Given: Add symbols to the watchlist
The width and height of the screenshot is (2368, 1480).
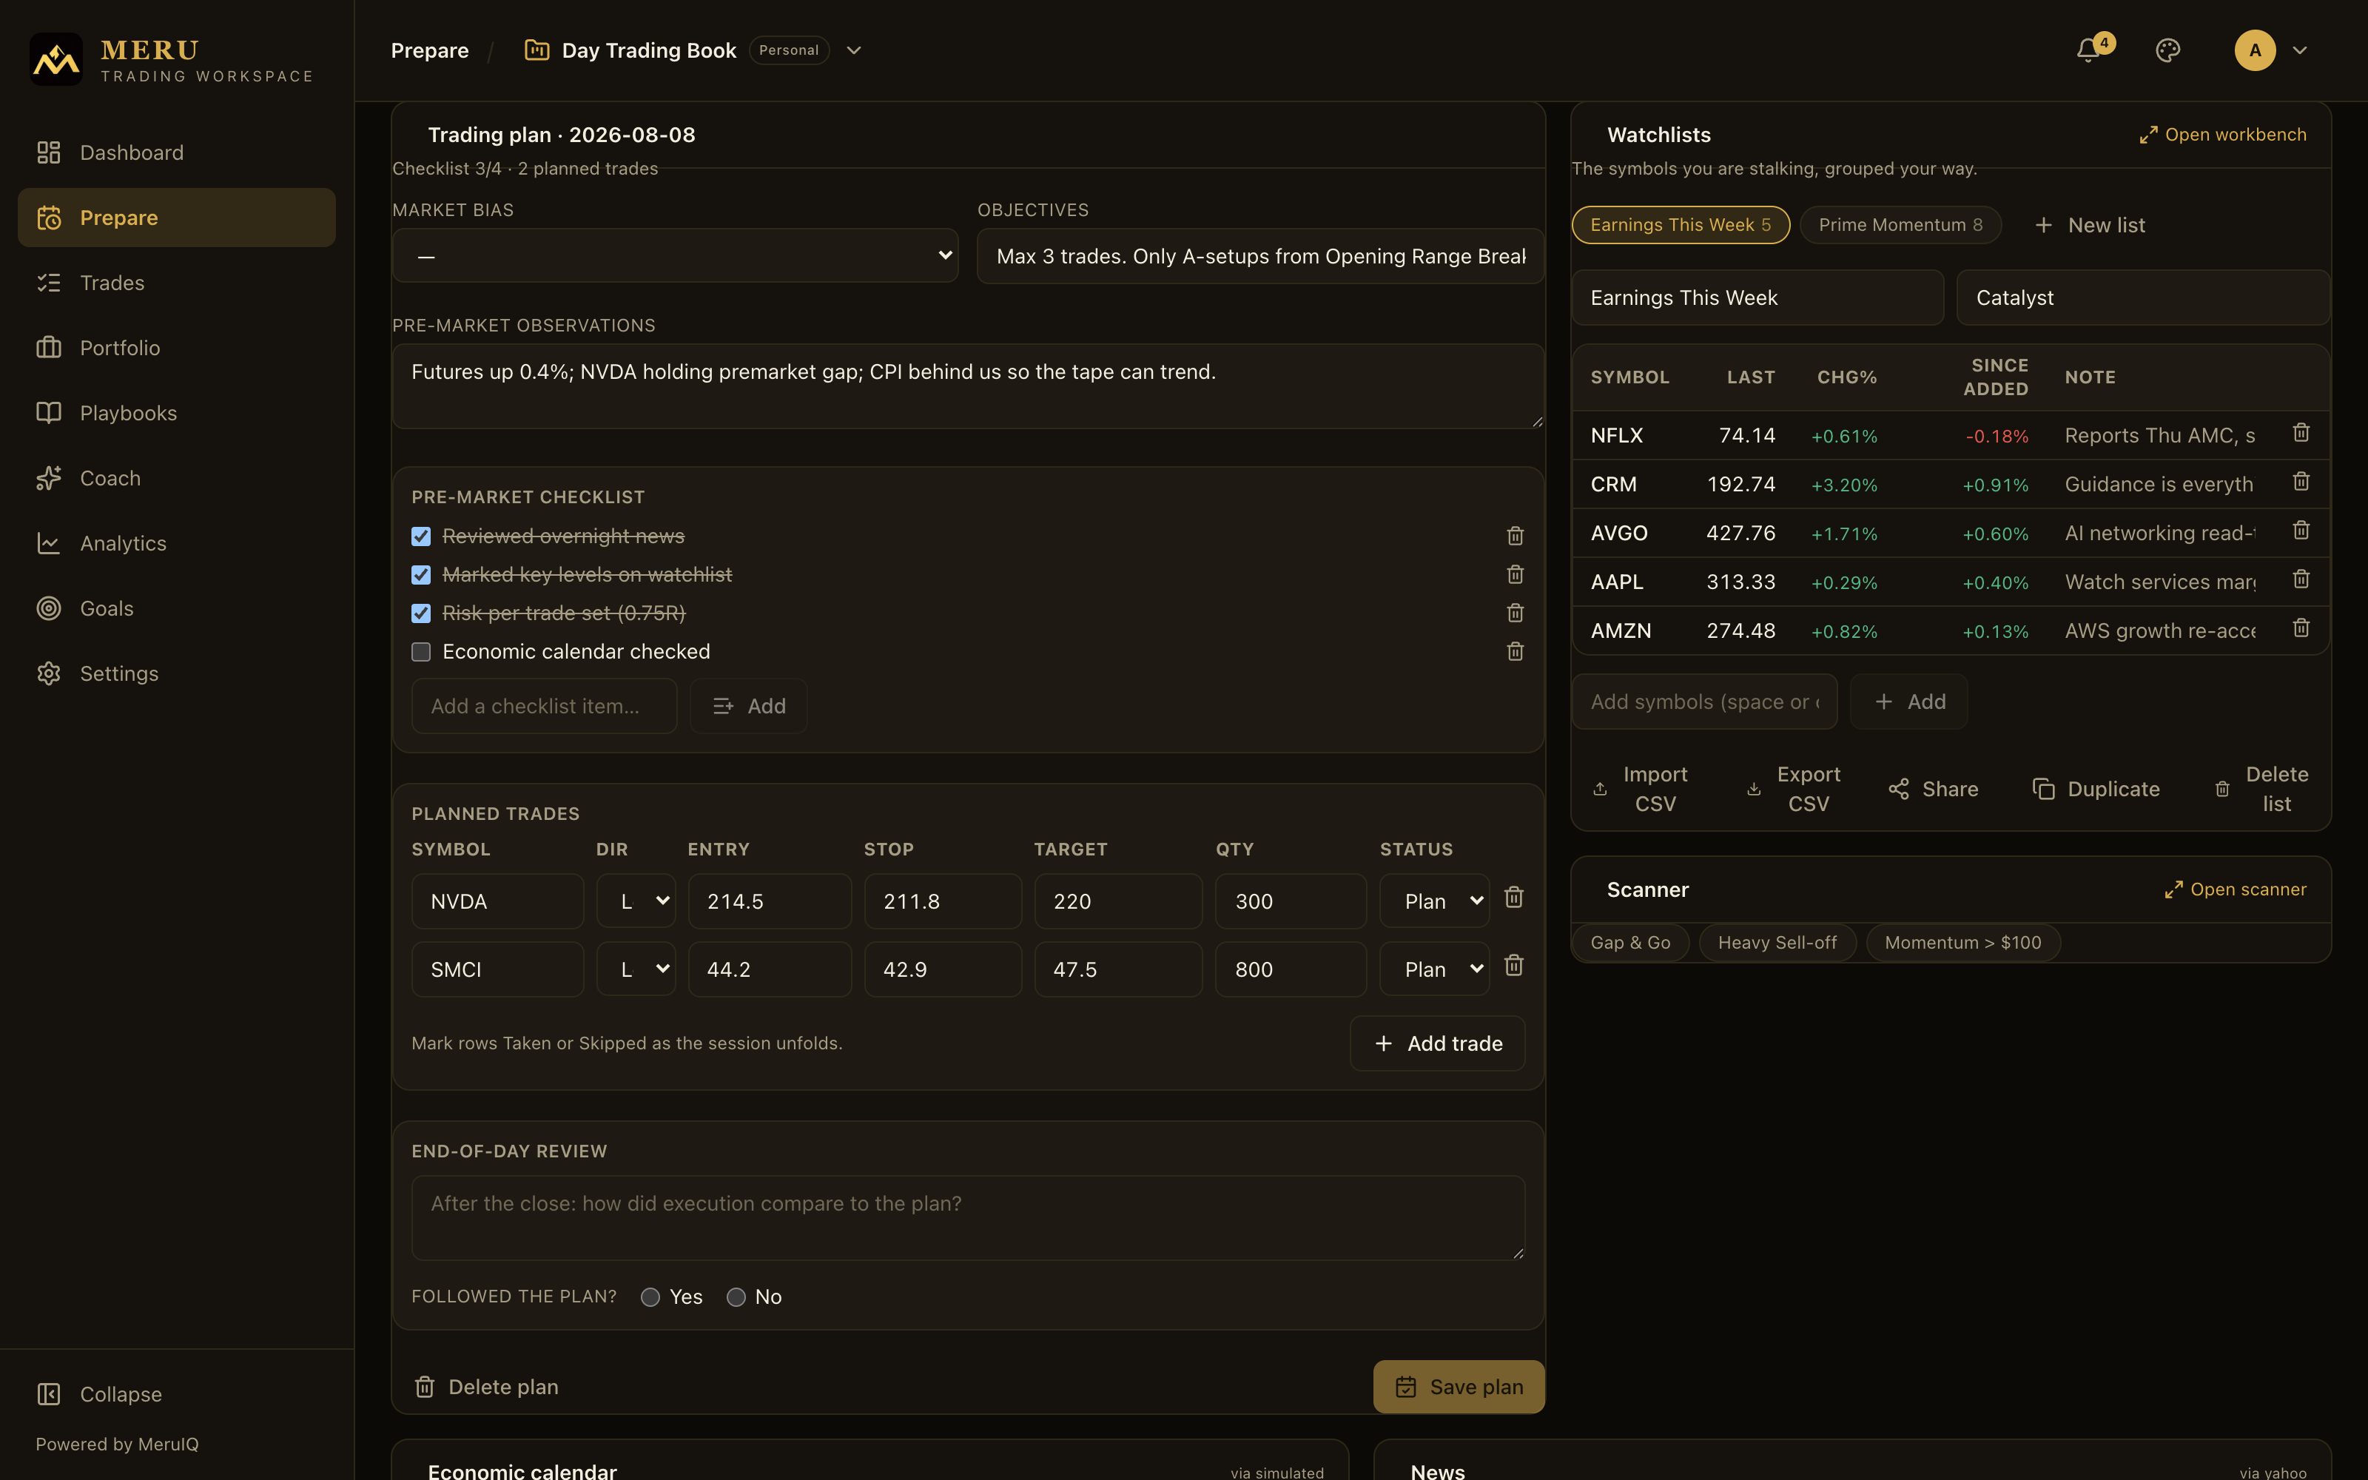Looking at the screenshot, I should [1908, 702].
